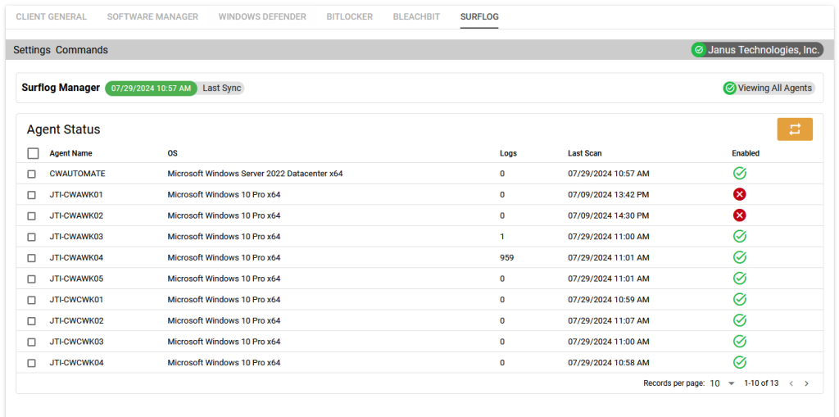Click Windows Server 2022 Datacenter x64 cell
Image resolution: width=839 pixels, height=417 pixels.
coord(256,174)
